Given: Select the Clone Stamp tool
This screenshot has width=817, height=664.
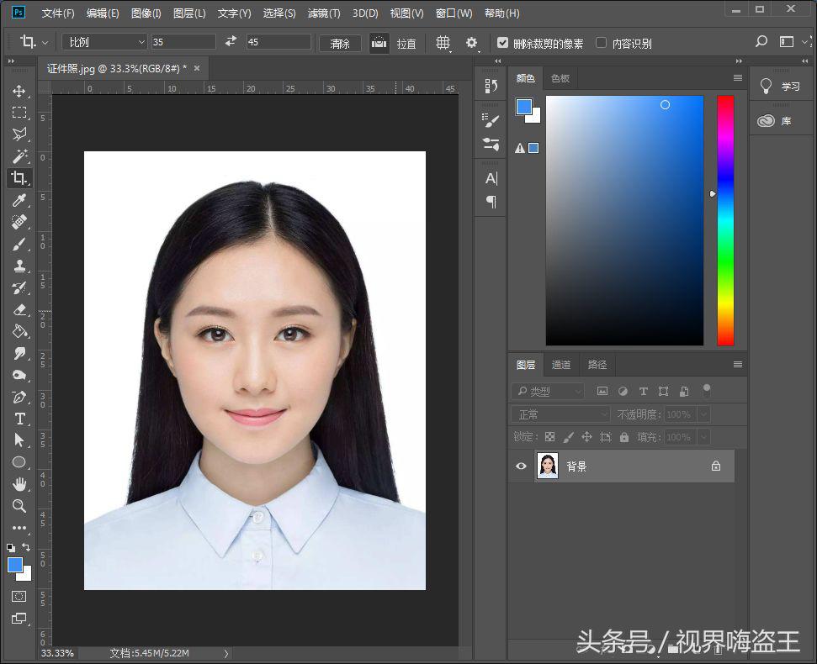Looking at the screenshot, I should coord(19,266).
